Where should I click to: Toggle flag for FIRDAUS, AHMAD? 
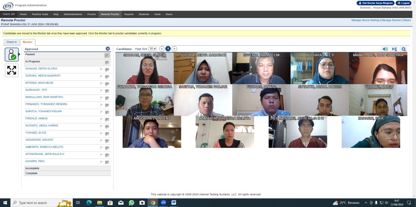101,119
